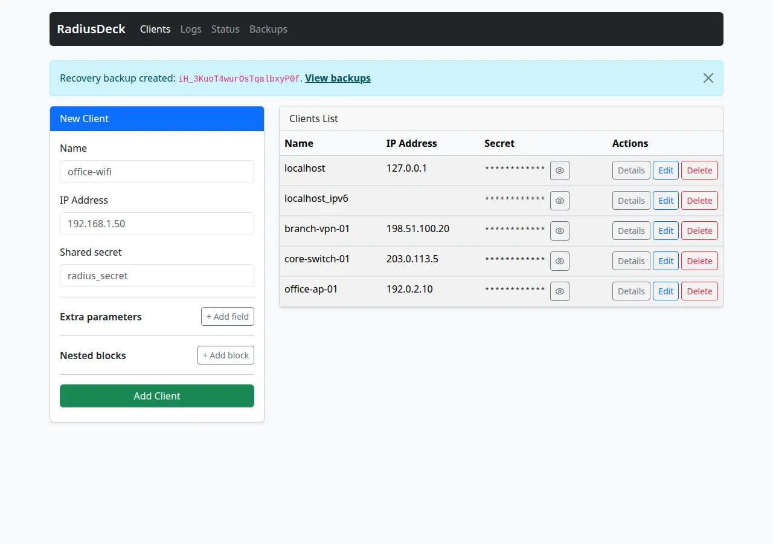Viewport: 773px width, 544px height.
Task: Open Details for localhost_ipv6
Action: (631, 201)
